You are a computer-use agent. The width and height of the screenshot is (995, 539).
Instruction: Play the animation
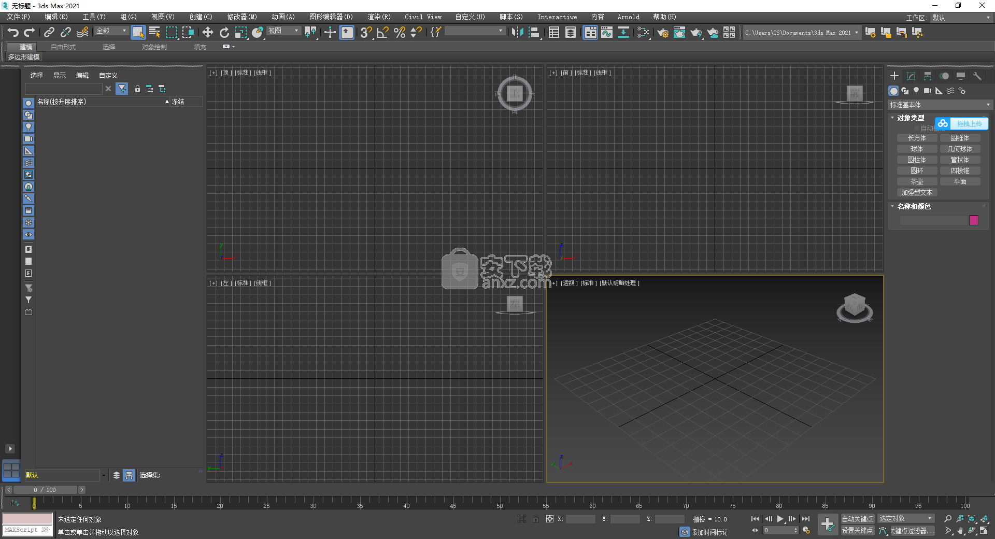pyautogui.click(x=780, y=519)
